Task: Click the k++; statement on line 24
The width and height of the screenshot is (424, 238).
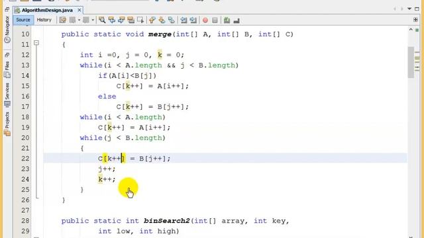Action: 107,179
